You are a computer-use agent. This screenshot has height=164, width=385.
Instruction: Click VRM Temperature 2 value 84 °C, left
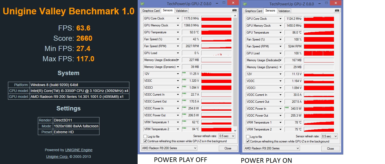coord(191,129)
